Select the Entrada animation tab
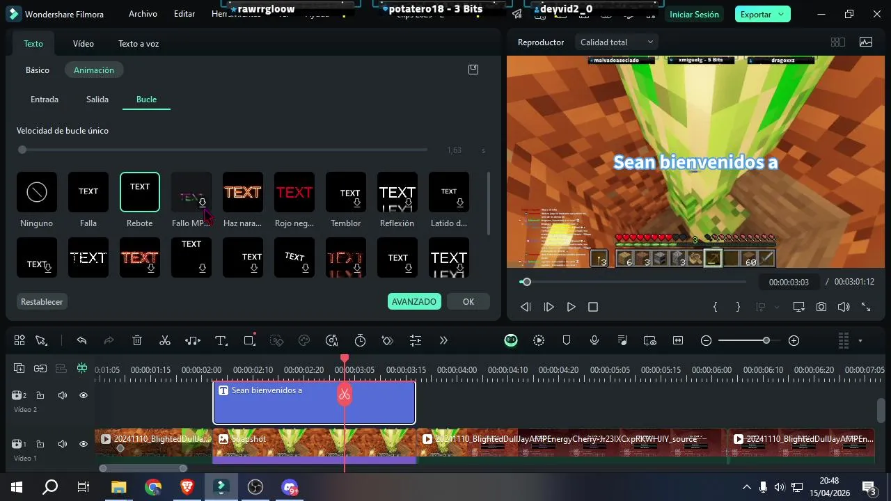Image resolution: width=891 pixels, height=501 pixels. coord(45,100)
